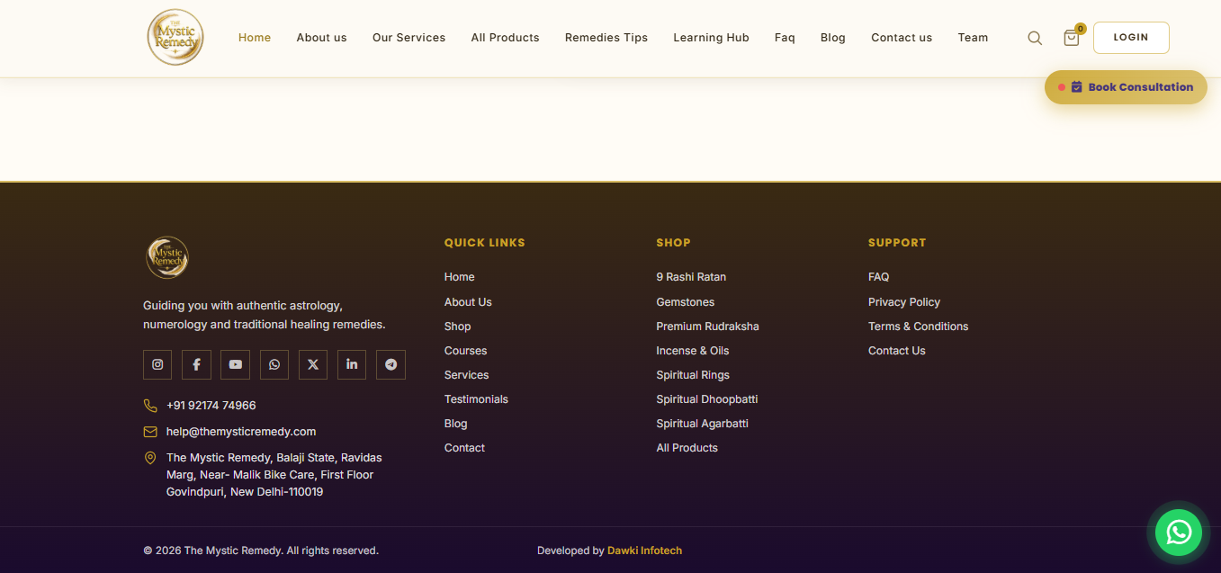The image size is (1221, 573).
Task: Open the WhatsApp icon in footer social row
Action: [274, 364]
